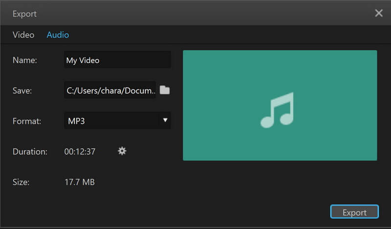This screenshot has width=391, height=229.
Task: Open the folder browse icon beside Save path
Action: tap(165, 90)
